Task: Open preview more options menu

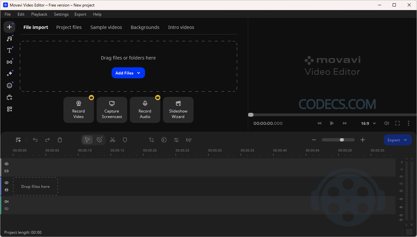Action: [x=409, y=123]
